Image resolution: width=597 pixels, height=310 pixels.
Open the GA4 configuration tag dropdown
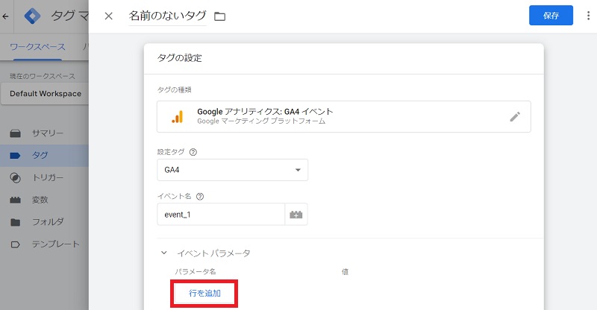(x=232, y=170)
